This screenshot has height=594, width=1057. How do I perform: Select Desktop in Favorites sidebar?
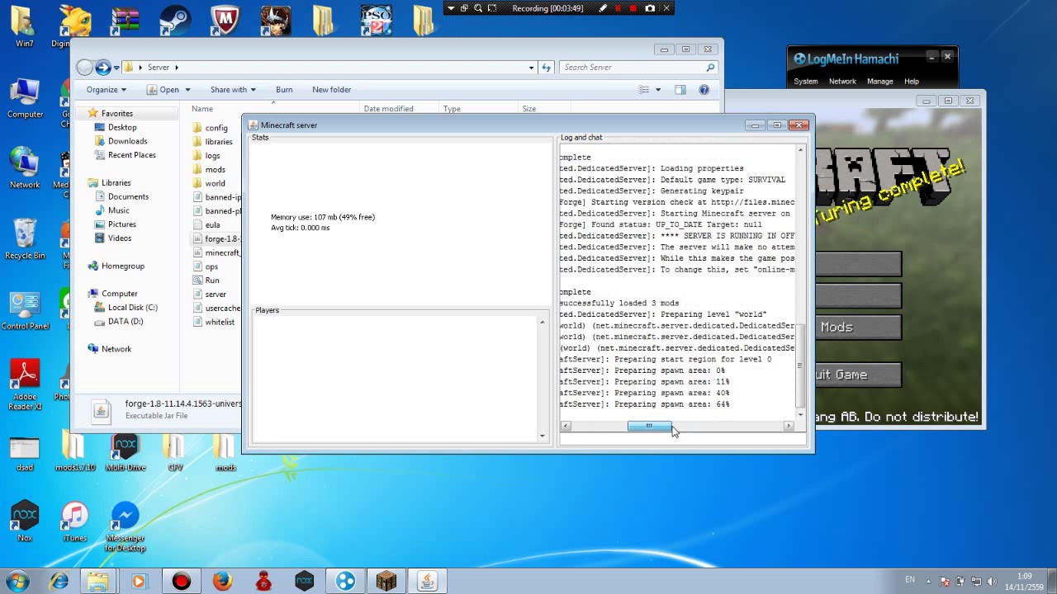121,127
